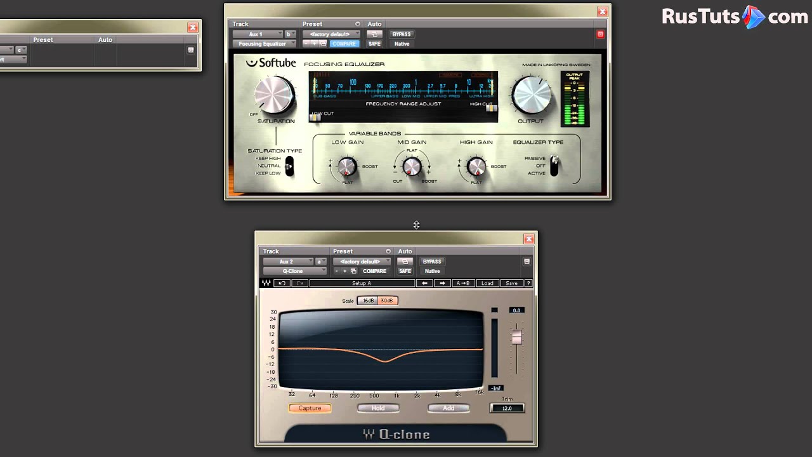Image resolution: width=812 pixels, height=457 pixels.
Task: Click the Waves logo icon in the Q-Clone toolbar
Action: click(x=266, y=283)
